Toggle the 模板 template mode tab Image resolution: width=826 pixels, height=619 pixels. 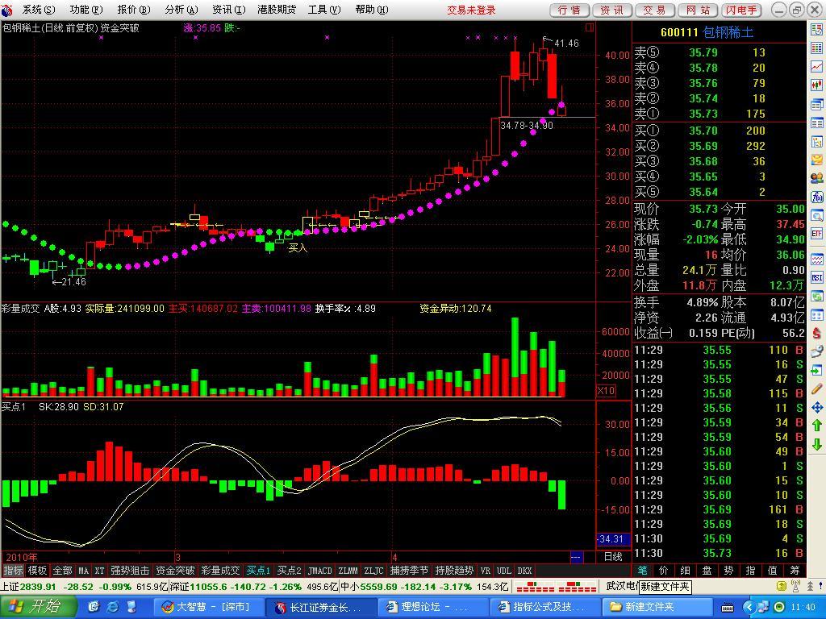[38, 571]
